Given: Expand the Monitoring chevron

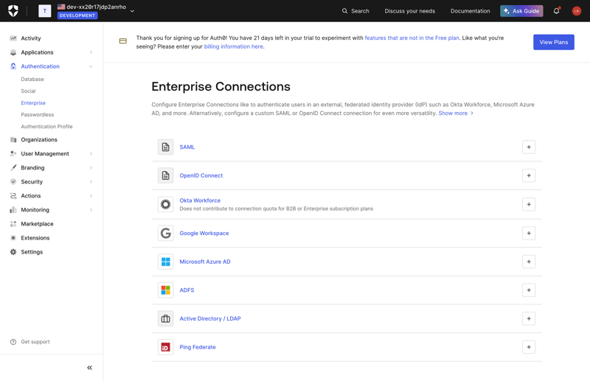Looking at the screenshot, I should pyautogui.click(x=91, y=210).
